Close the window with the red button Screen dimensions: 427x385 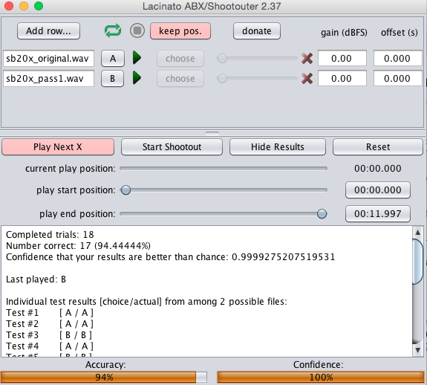[x=9, y=6]
